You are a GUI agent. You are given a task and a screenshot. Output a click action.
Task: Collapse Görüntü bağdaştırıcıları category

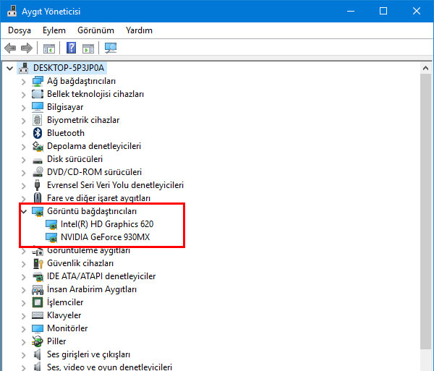(x=24, y=211)
